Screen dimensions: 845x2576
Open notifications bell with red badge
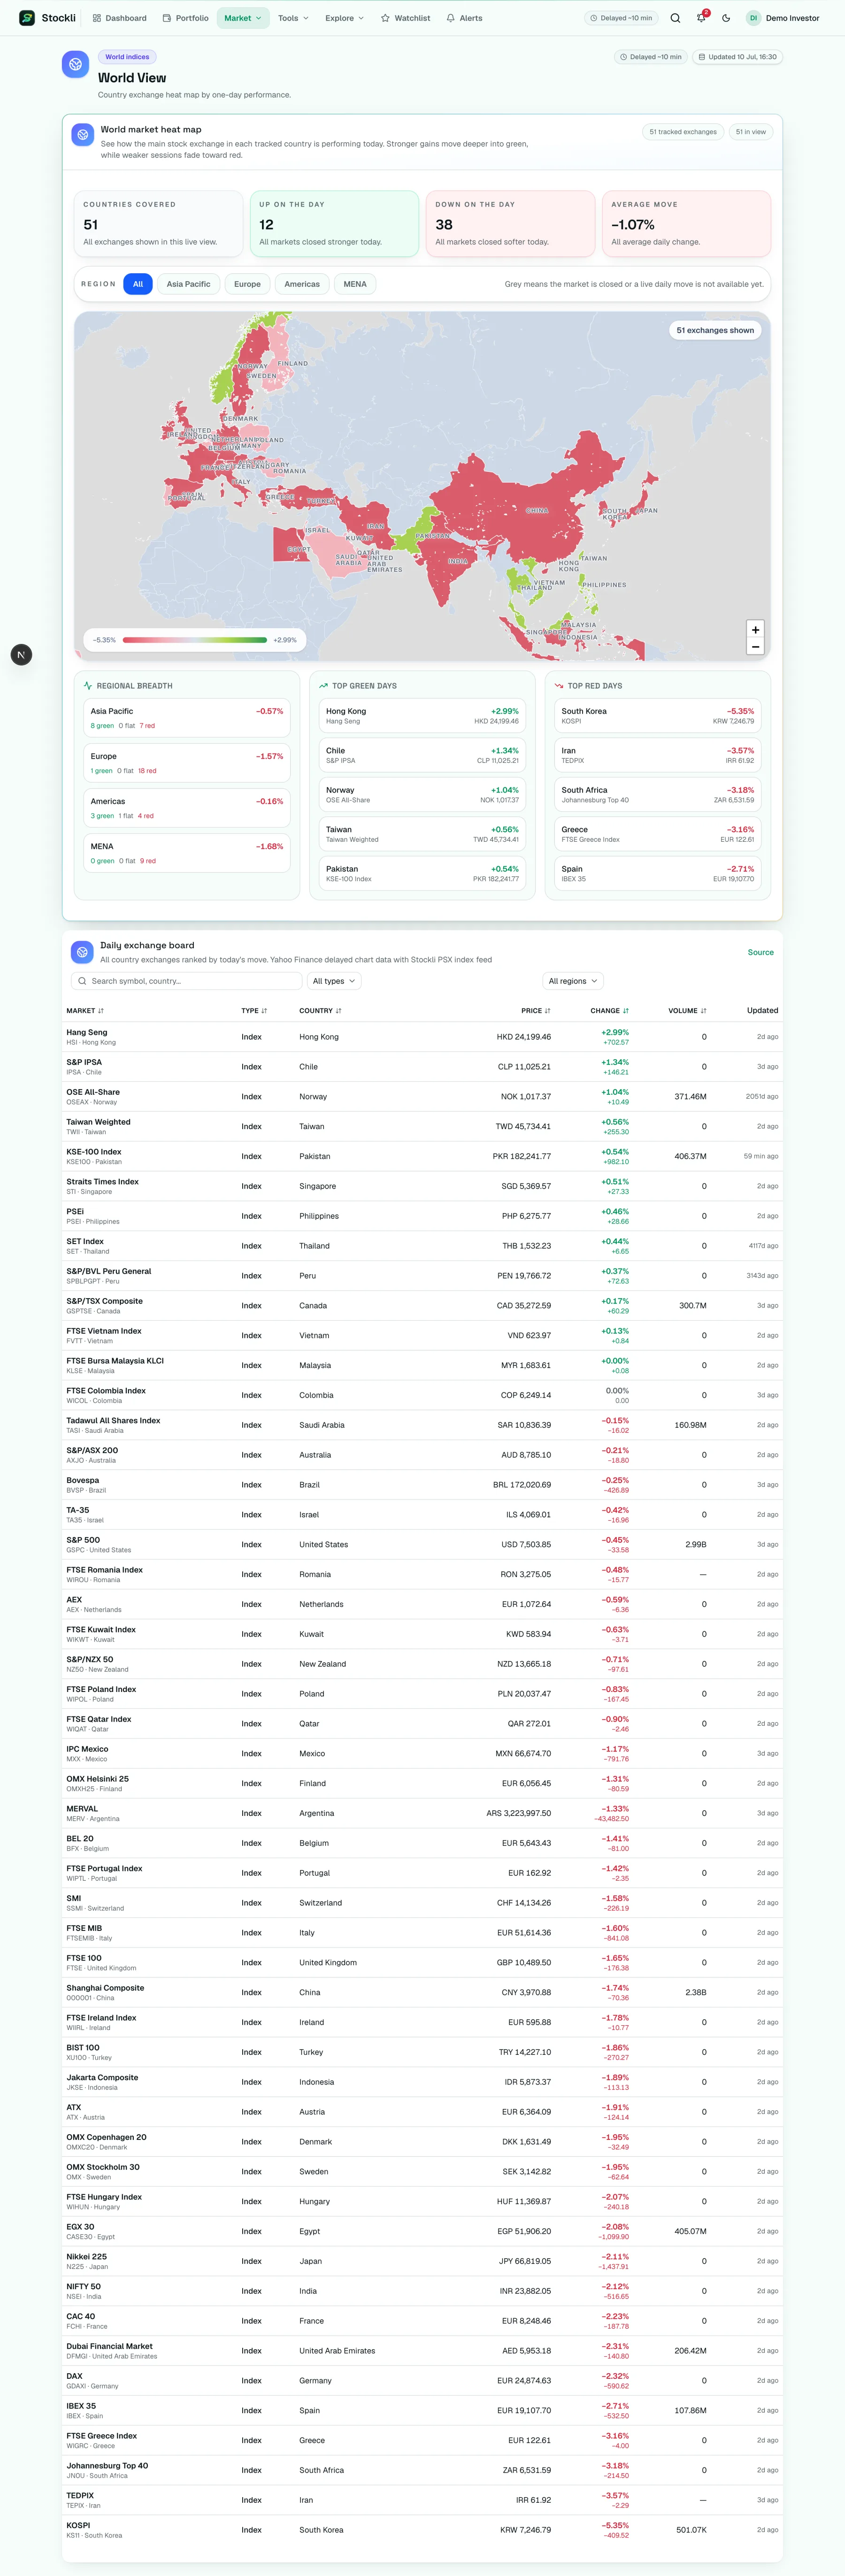click(x=701, y=18)
